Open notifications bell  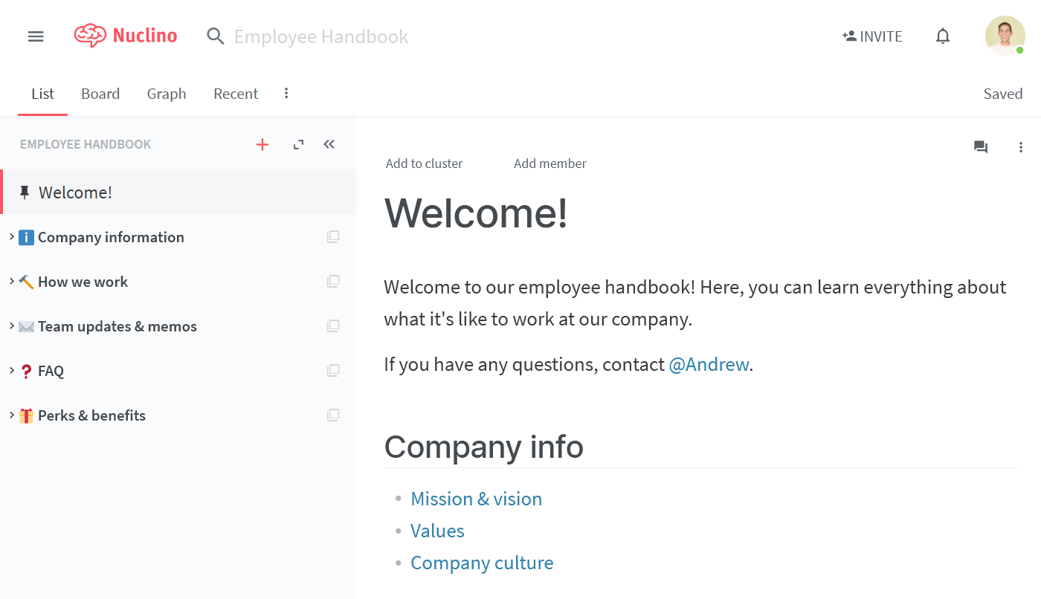[943, 36]
